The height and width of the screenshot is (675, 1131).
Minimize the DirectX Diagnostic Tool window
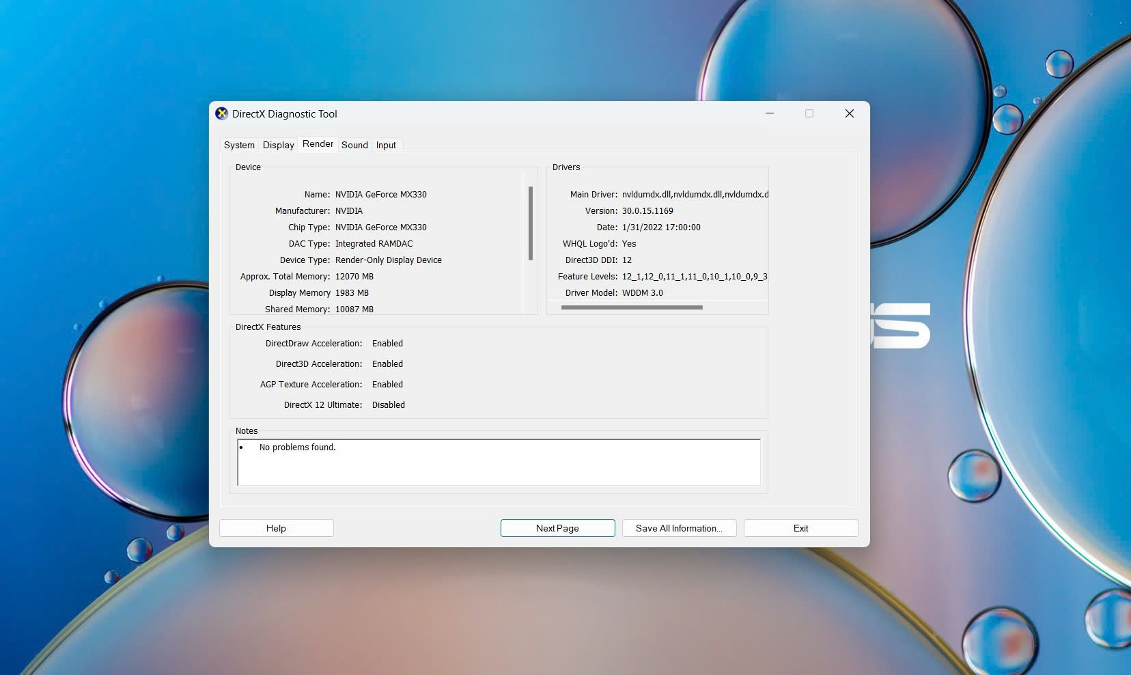pos(770,113)
